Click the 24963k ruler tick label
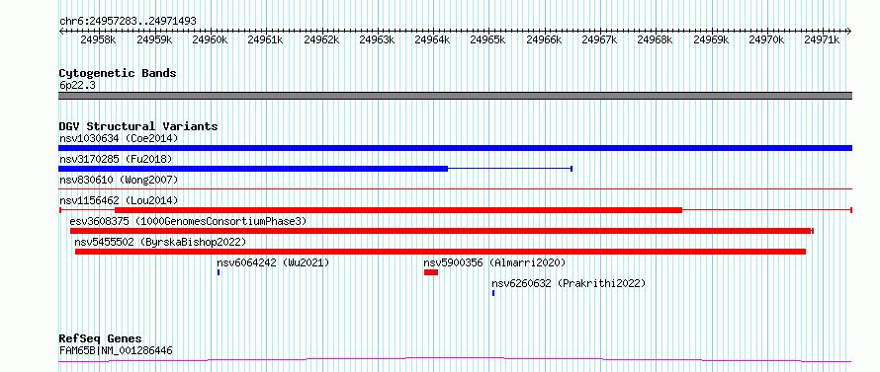Viewport: 880px width, 372px height. pos(377,39)
